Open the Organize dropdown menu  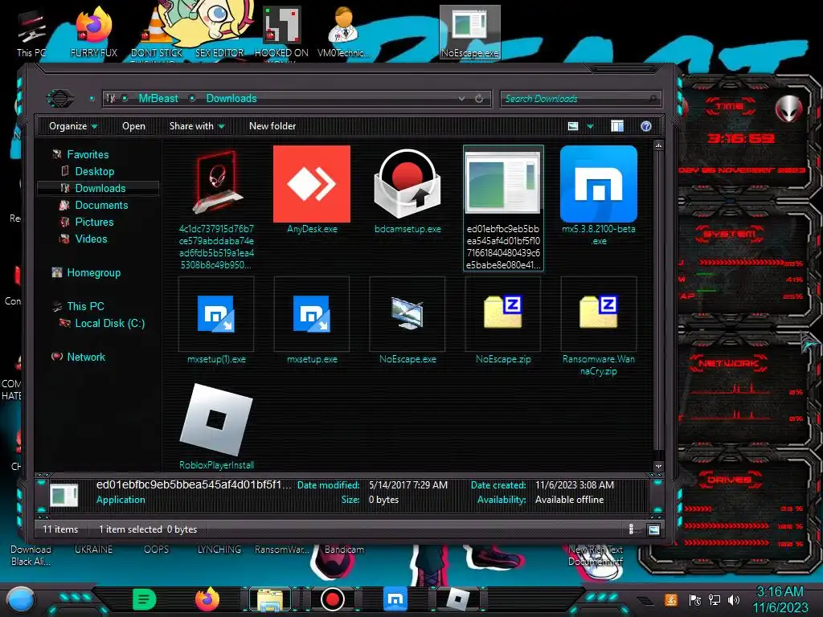pos(73,126)
